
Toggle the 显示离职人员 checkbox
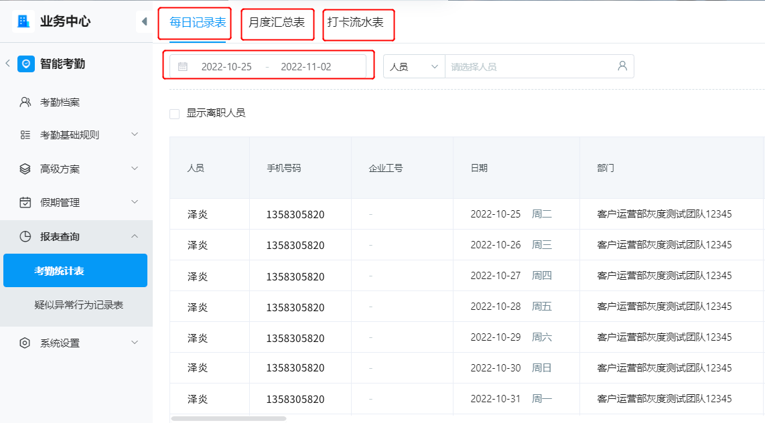(175, 114)
